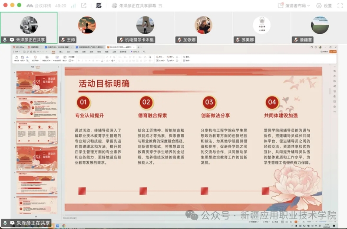Click the network signal bars icon
This screenshot has width=347, height=229.
point(73,6)
